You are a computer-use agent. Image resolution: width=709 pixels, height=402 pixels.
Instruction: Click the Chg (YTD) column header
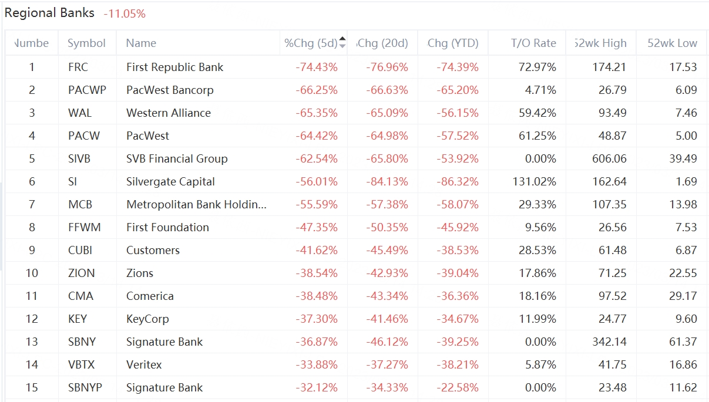coord(452,43)
